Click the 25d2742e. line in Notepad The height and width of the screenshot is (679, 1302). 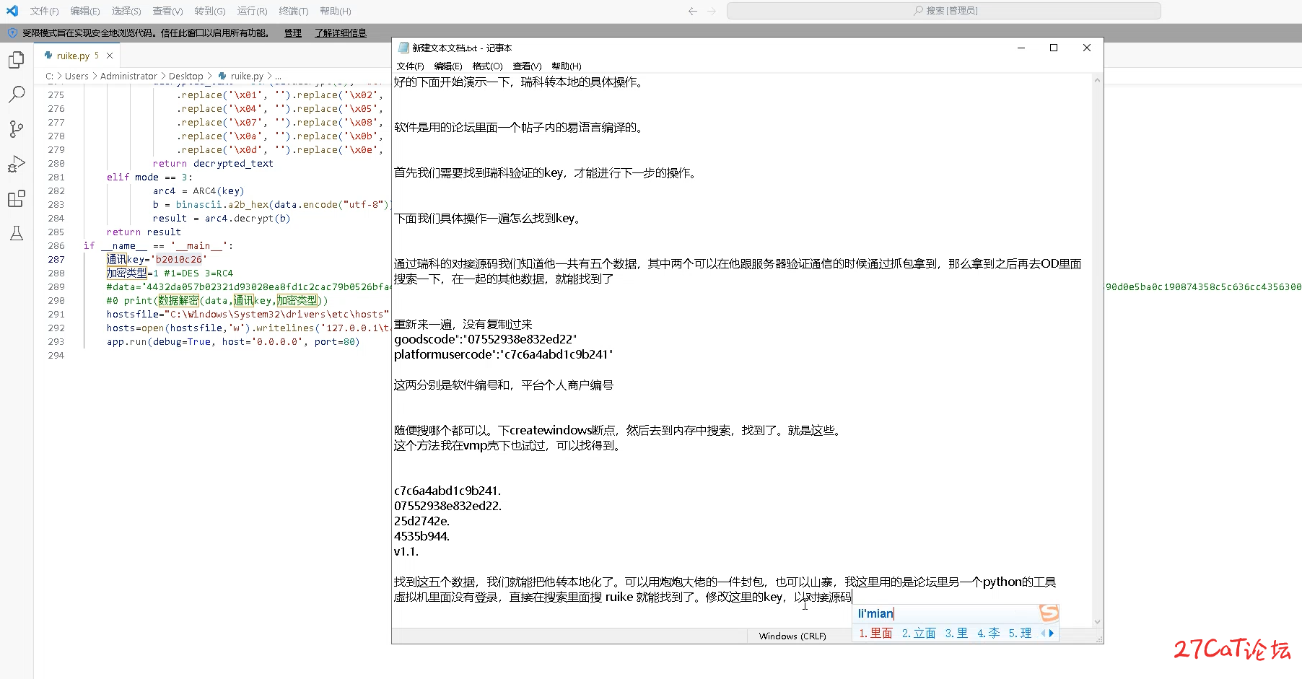421,521
